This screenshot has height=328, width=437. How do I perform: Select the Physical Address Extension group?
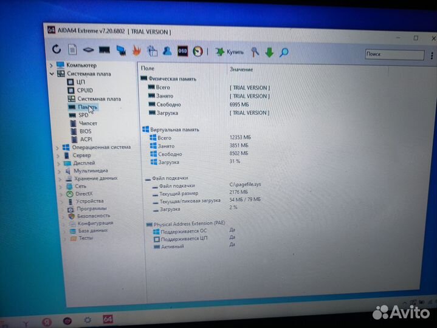point(185,224)
